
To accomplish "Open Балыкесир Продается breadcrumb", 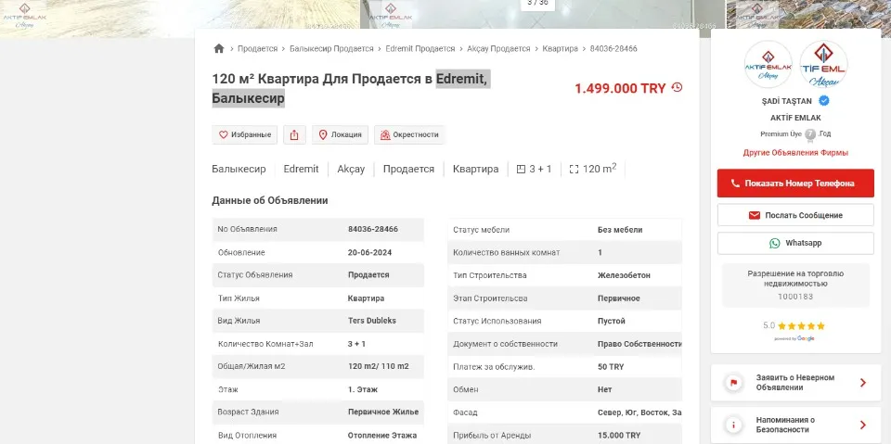I will [x=331, y=49].
